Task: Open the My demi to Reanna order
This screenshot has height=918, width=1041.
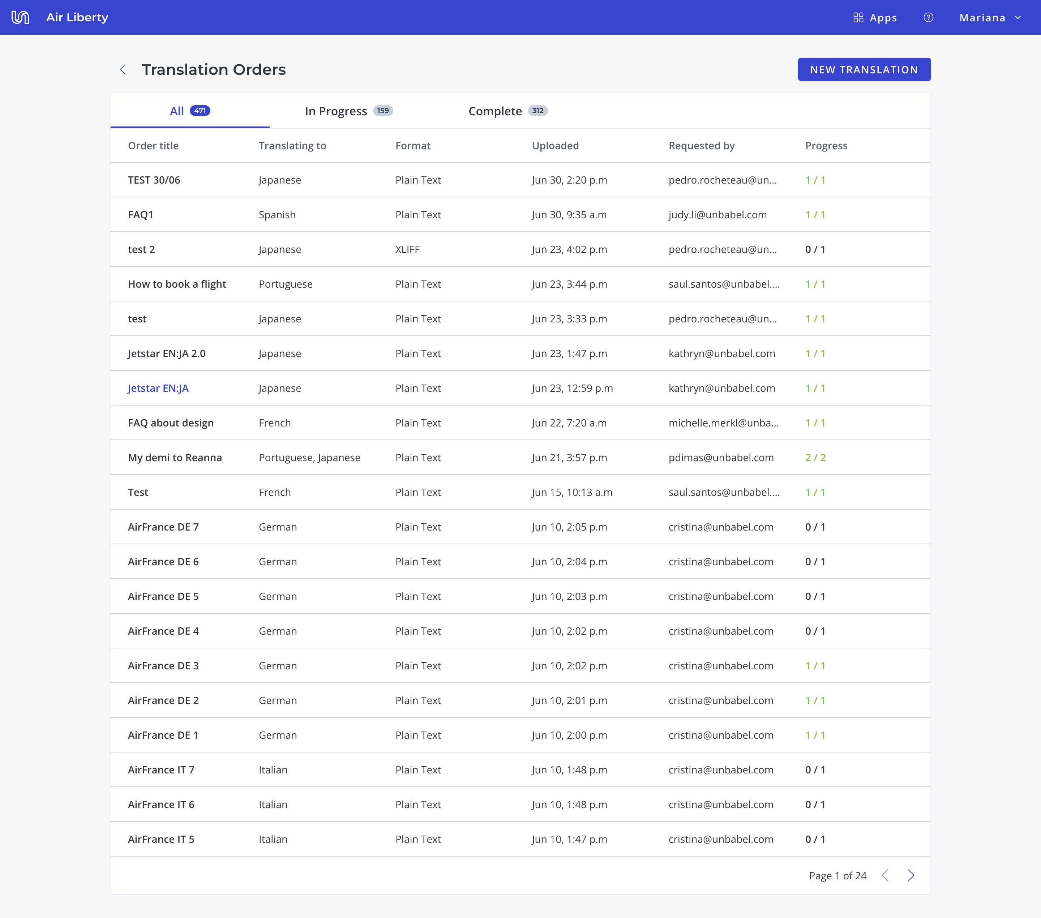Action: click(175, 457)
